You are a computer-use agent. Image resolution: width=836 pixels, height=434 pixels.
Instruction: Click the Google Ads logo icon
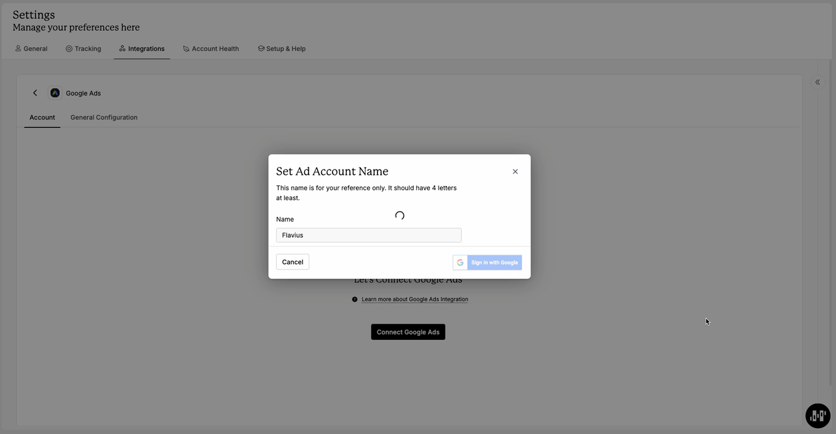click(55, 93)
